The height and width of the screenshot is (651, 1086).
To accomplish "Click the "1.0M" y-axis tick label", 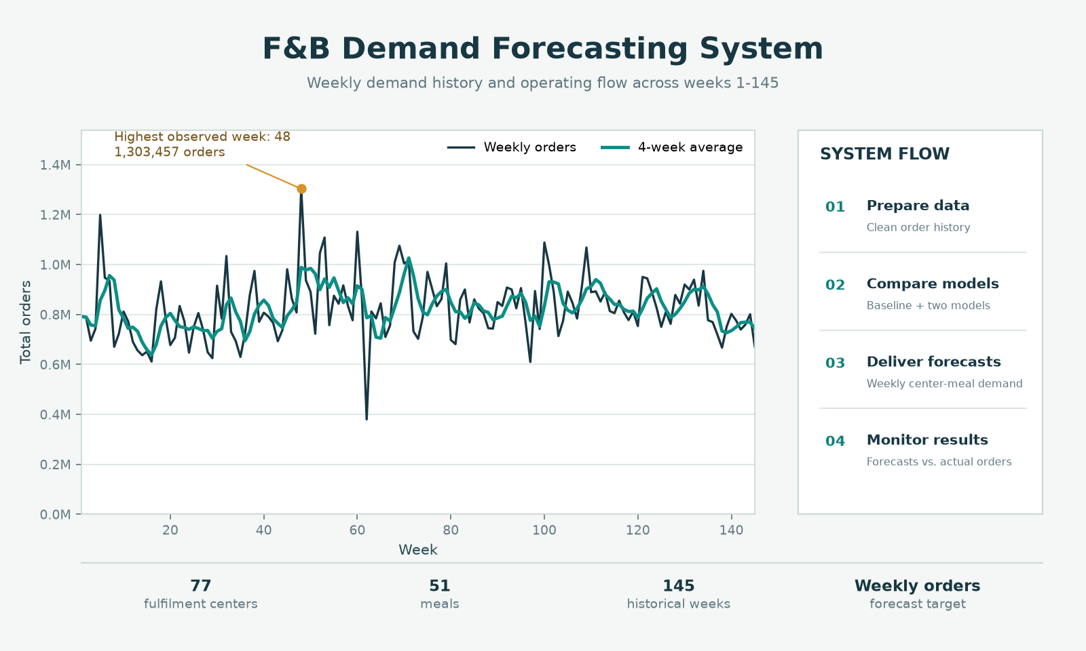I will tap(56, 264).
